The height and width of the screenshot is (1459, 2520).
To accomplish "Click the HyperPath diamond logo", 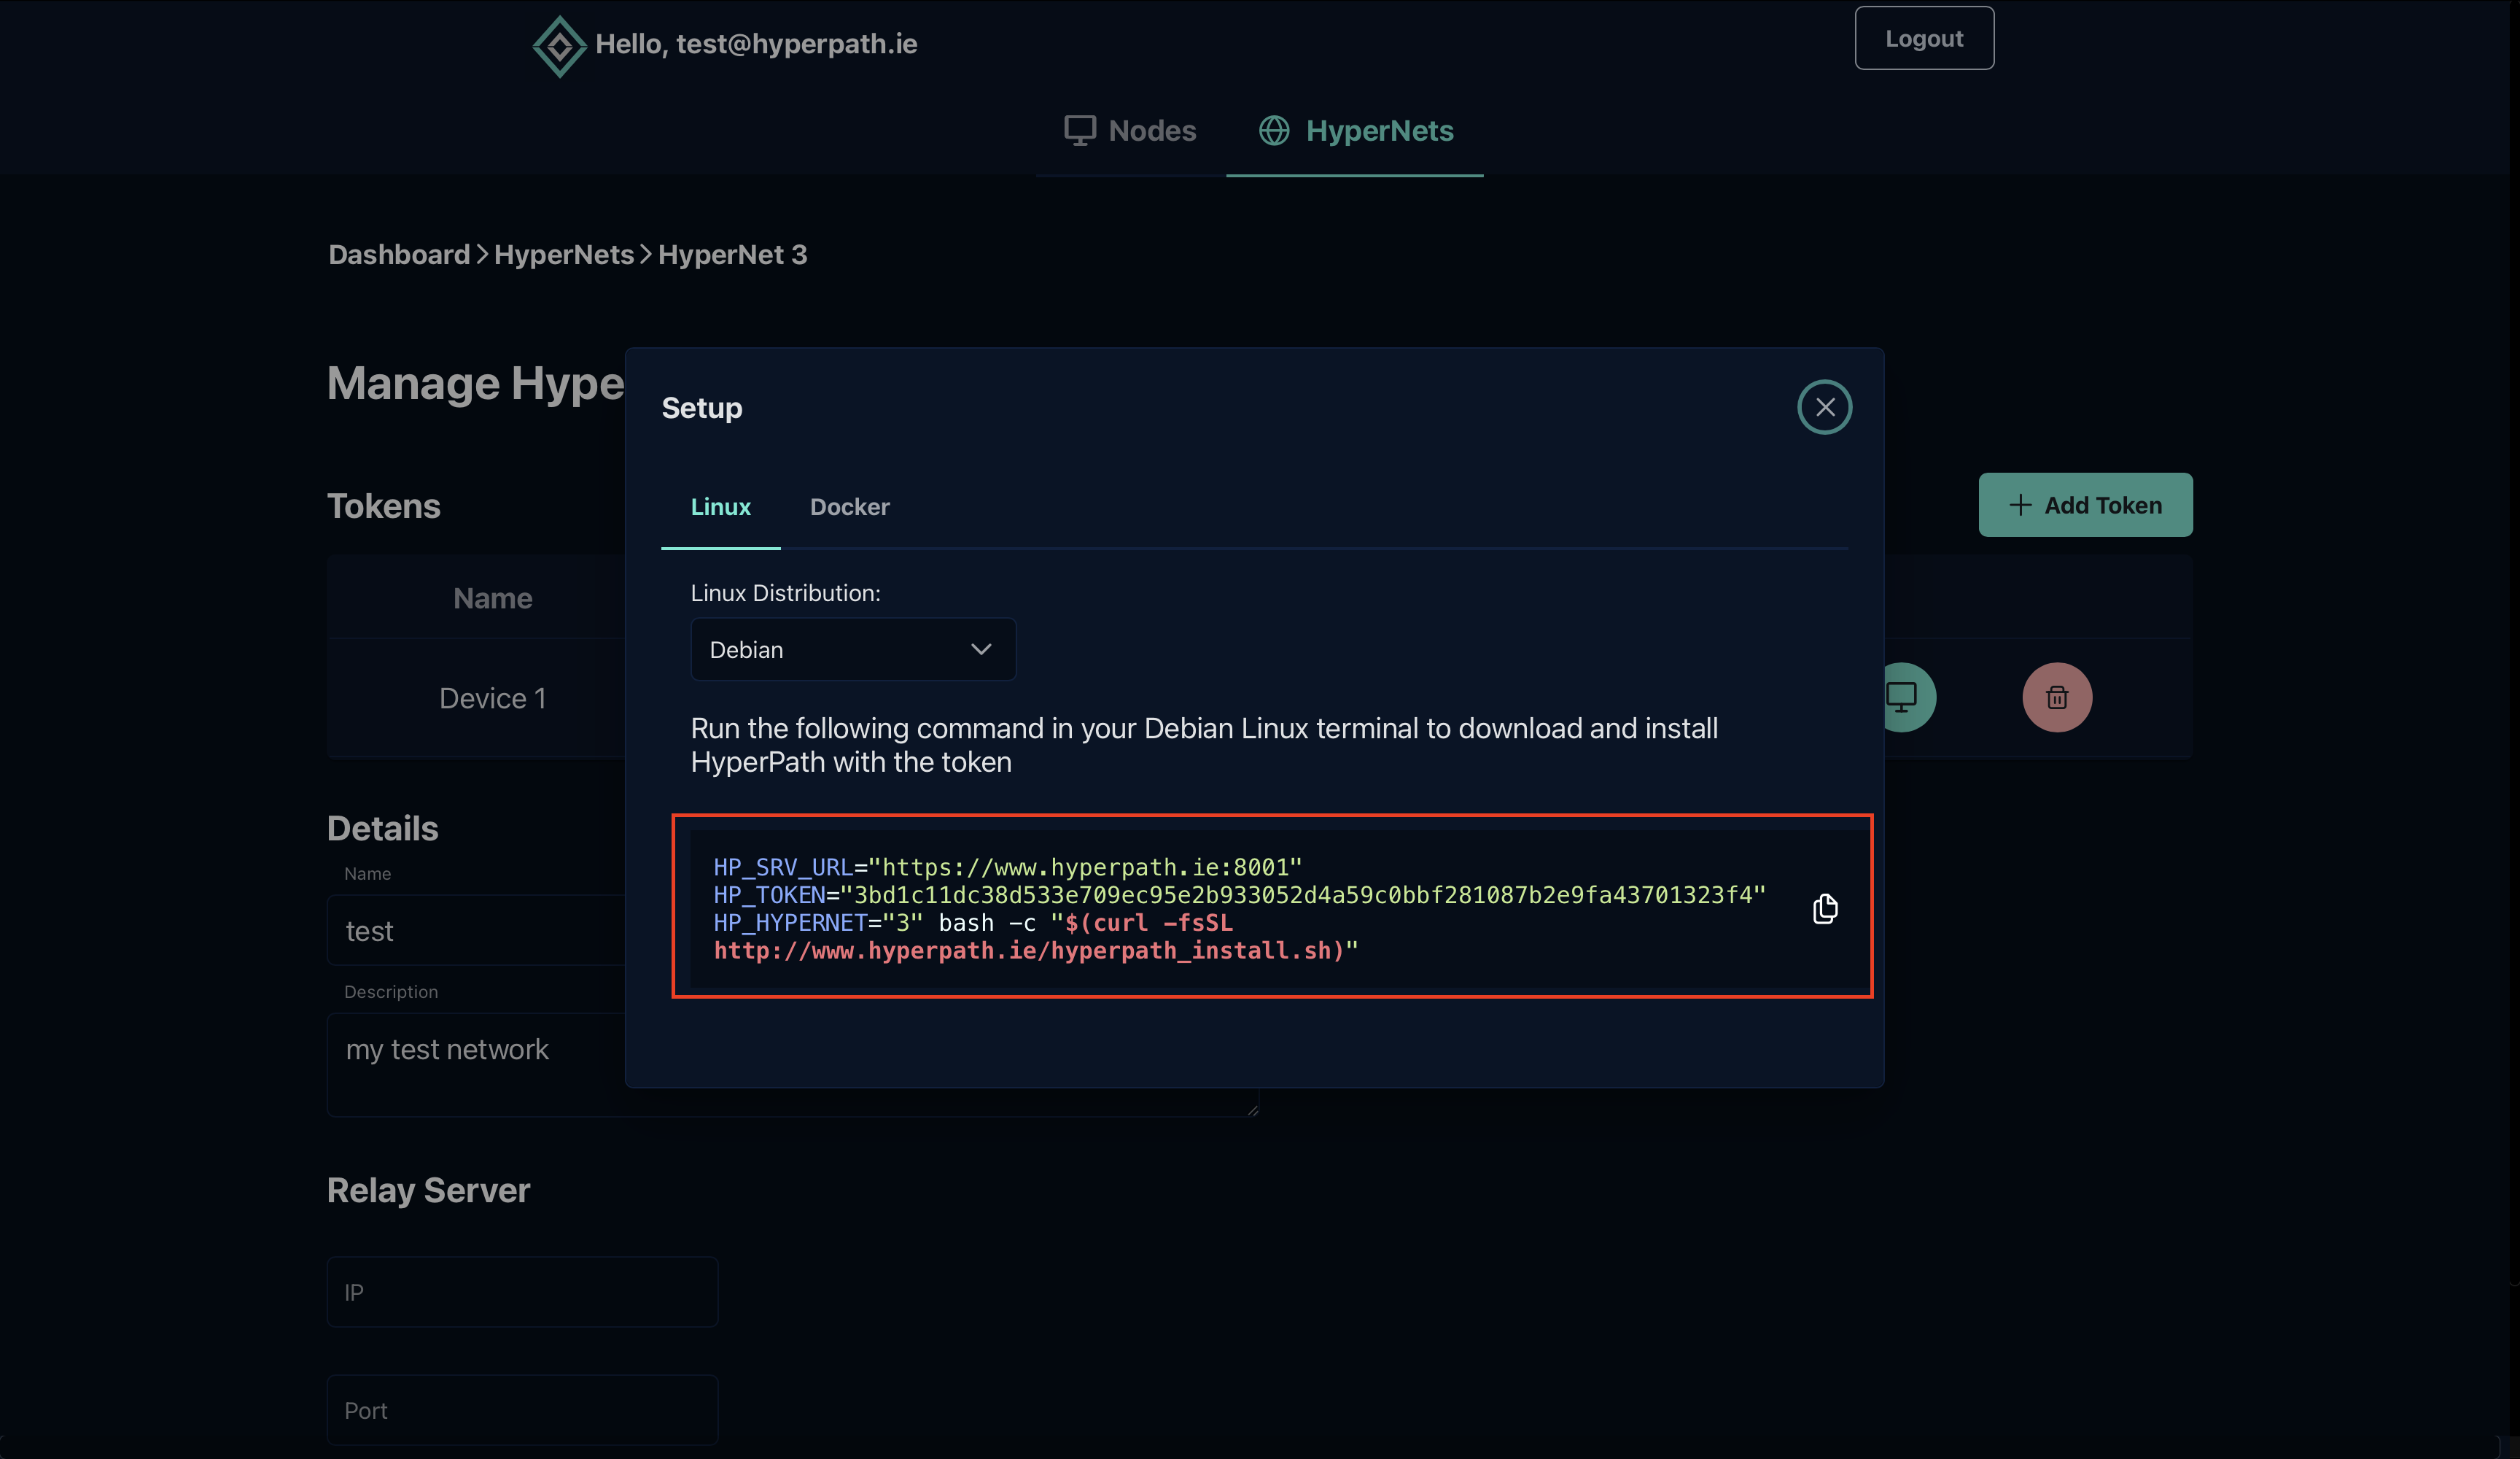I will (x=559, y=46).
